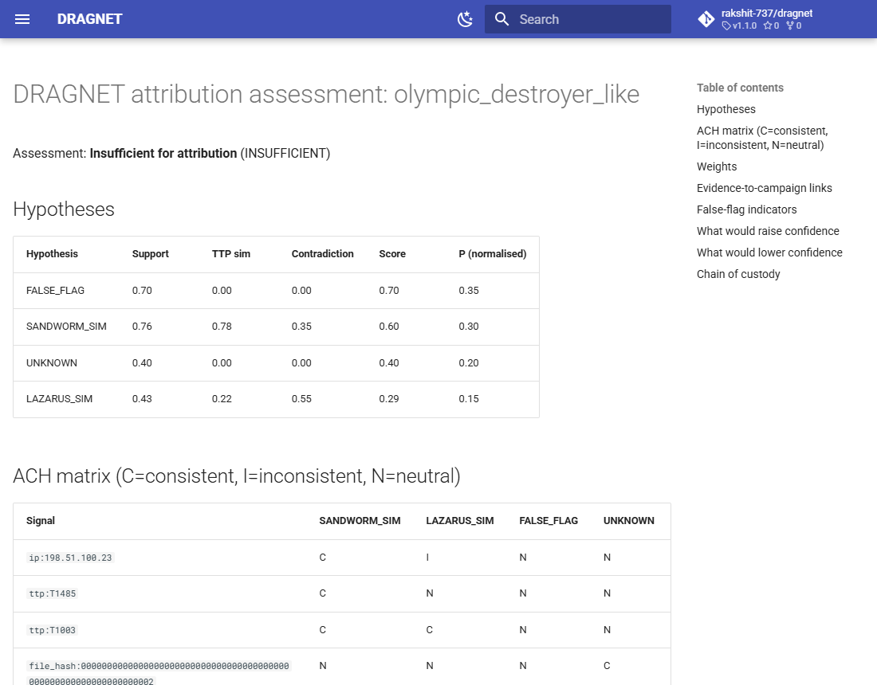Select TTP sim value 0.78

222,327
